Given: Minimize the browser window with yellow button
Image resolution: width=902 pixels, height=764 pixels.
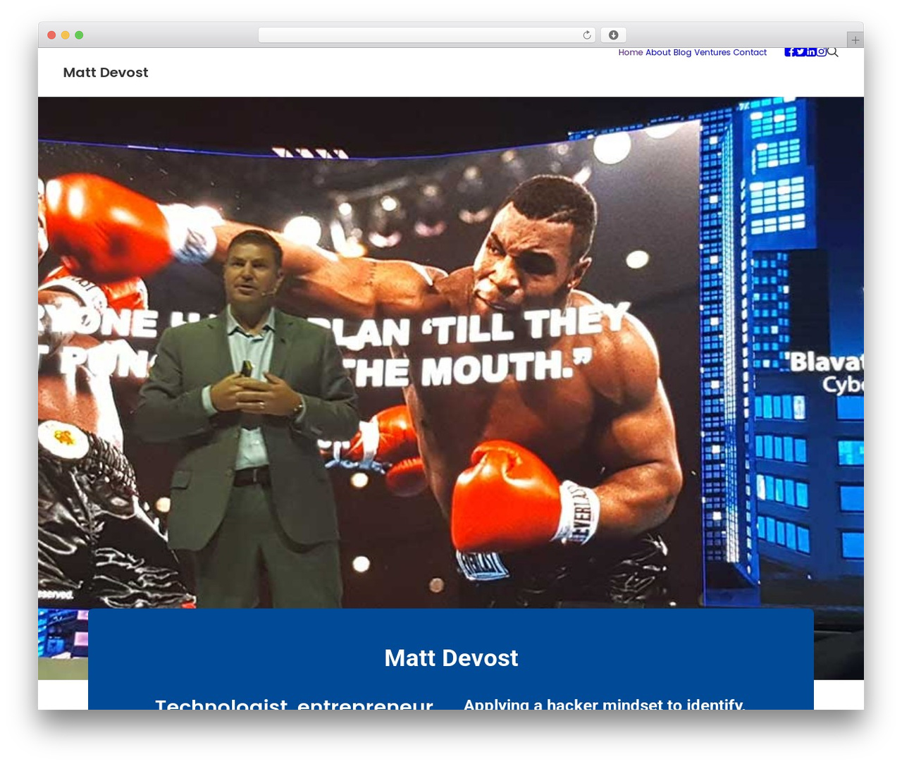Looking at the screenshot, I should click(x=66, y=35).
